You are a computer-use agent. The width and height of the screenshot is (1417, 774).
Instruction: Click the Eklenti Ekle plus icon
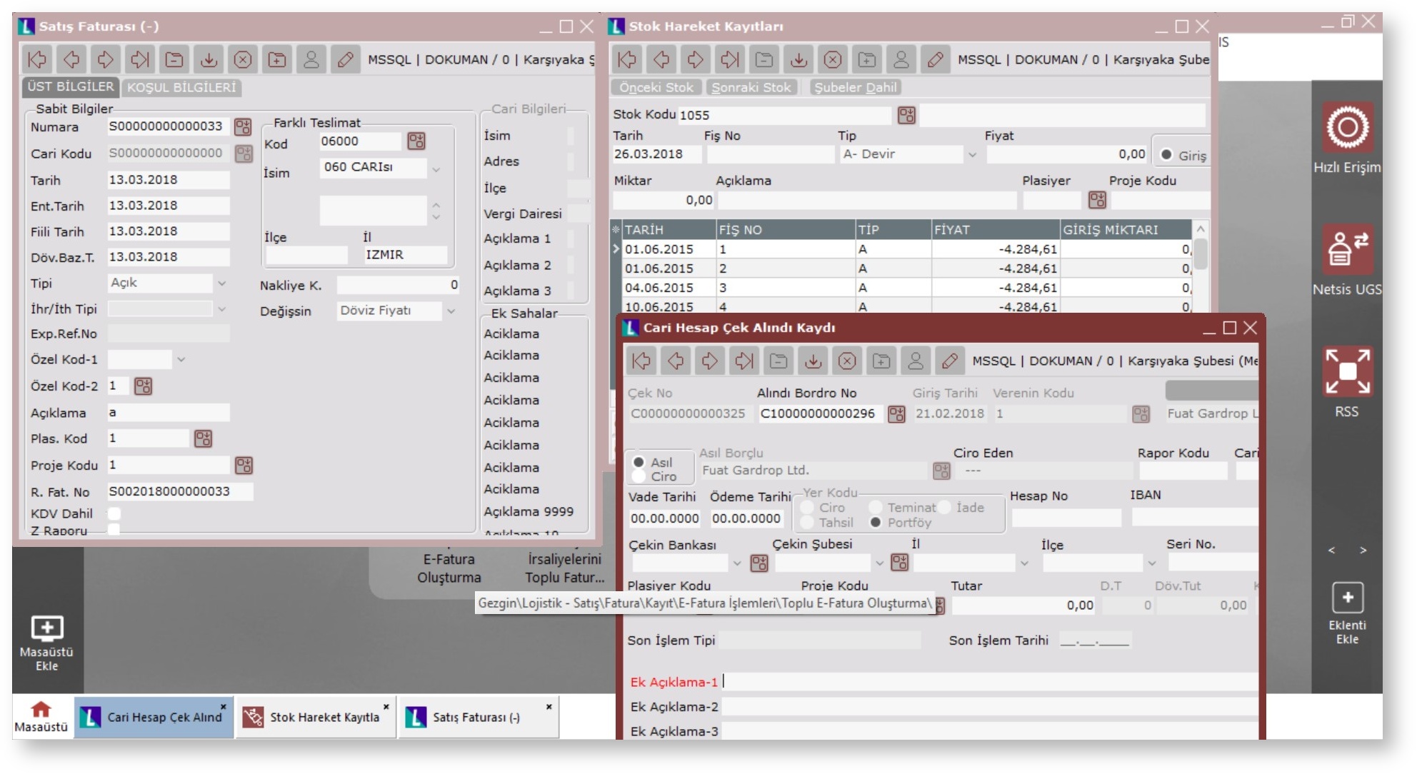point(1347,598)
